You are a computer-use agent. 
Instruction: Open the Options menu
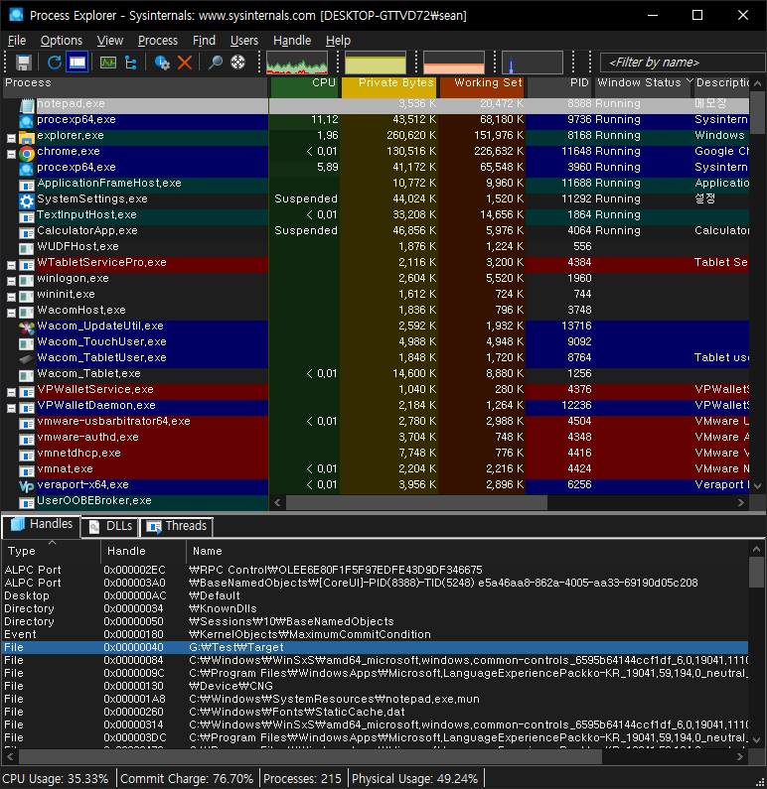click(62, 41)
